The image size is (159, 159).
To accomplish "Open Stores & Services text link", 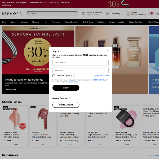I will (x=94, y=12).
